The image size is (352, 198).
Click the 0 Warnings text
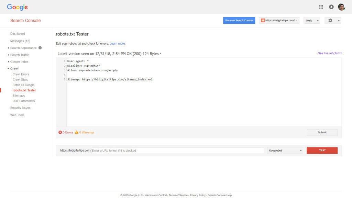tap(87, 132)
